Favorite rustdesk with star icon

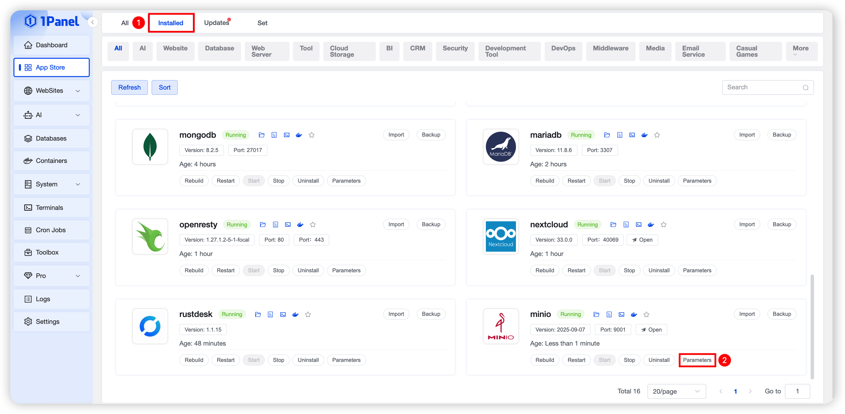coord(308,314)
